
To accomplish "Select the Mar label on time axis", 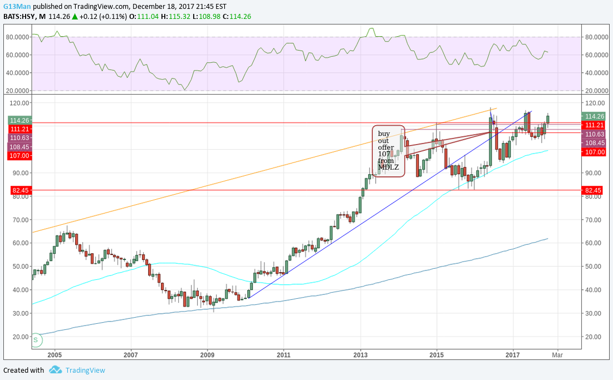I will (557, 354).
